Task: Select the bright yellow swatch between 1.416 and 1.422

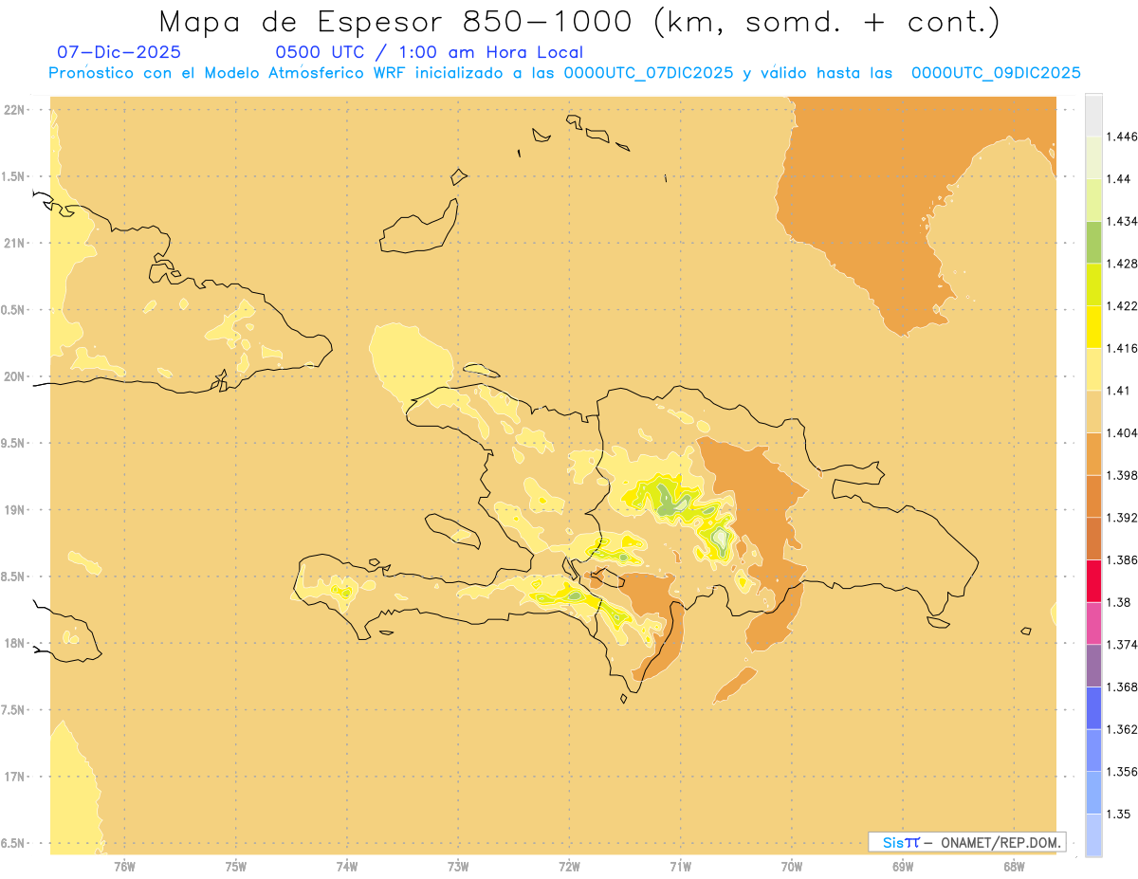Action: point(1093,327)
